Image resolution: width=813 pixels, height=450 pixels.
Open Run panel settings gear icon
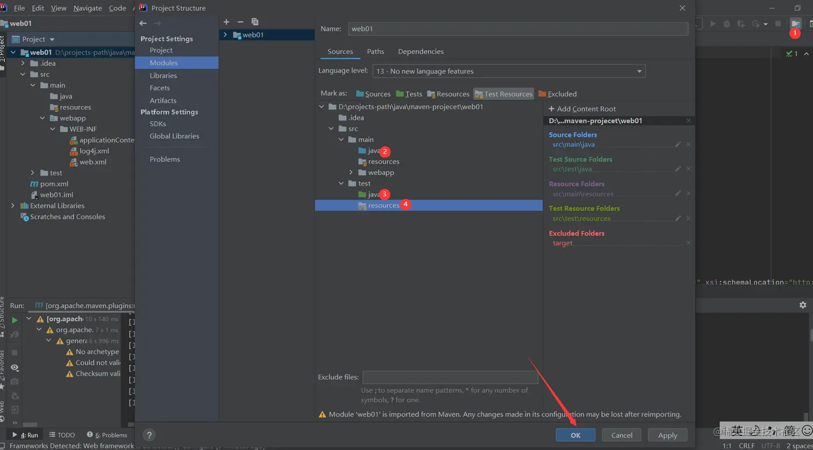803,305
